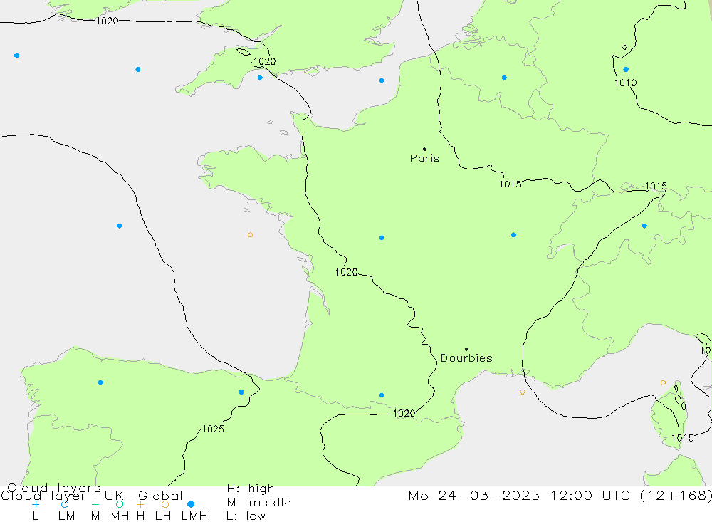Click the filled blue LMH legend symbol
This screenshot has width=712, height=522.
click(191, 504)
